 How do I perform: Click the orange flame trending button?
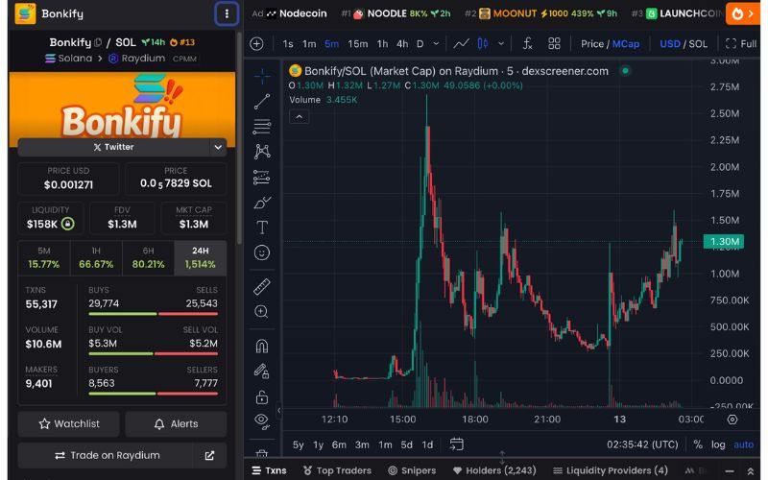point(742,13)
